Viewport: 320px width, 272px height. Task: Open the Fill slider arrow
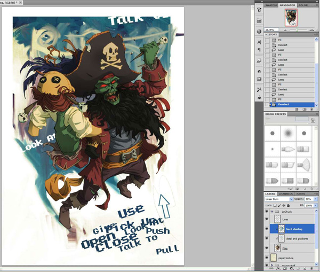[316, 205]
